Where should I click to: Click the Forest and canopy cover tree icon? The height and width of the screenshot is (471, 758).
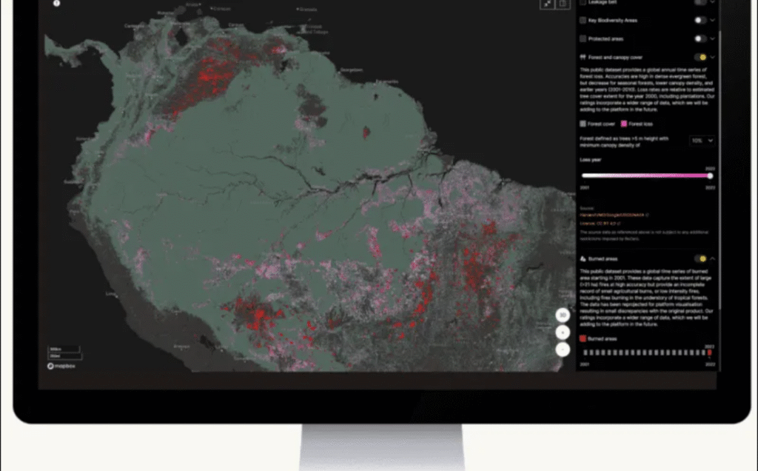click(583, 57)
